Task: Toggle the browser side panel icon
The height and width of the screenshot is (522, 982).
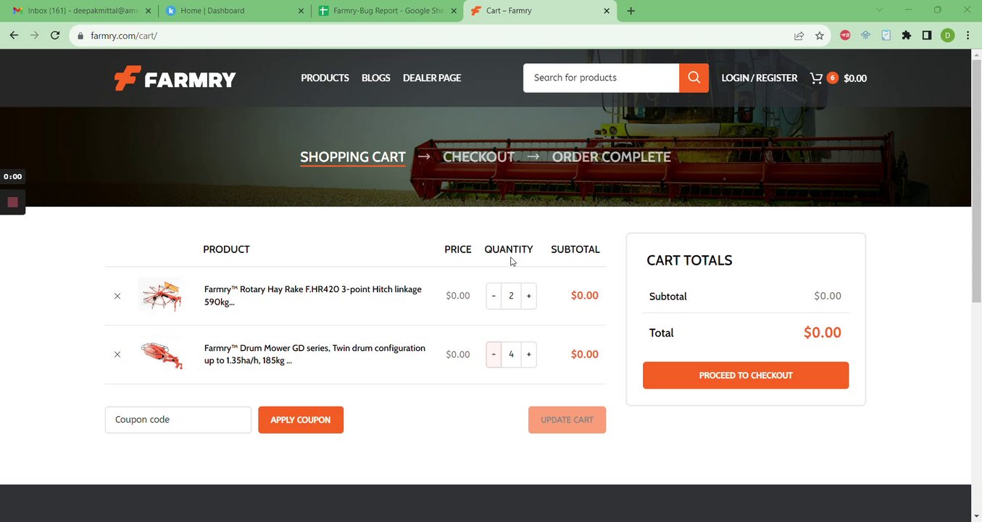Action: (926, 36)
